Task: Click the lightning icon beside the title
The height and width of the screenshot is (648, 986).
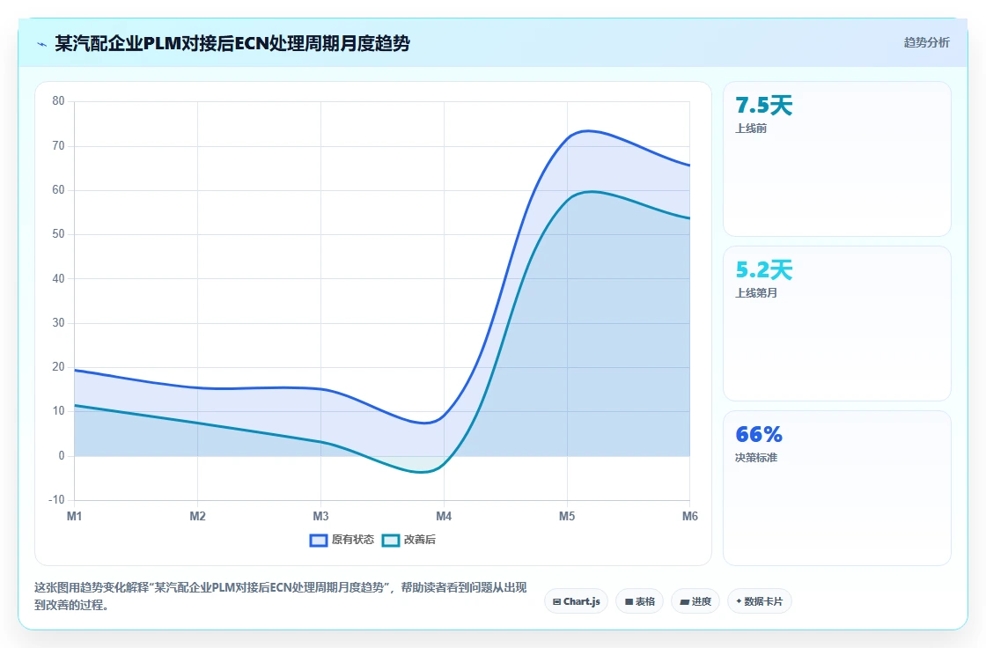Action: click(x=42, y=44)
